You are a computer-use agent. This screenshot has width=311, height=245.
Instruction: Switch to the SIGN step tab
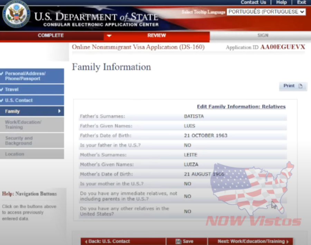coord(263,35)
